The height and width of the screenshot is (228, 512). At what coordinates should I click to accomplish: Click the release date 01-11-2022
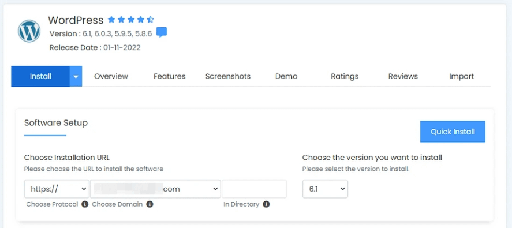pos(122,48)
